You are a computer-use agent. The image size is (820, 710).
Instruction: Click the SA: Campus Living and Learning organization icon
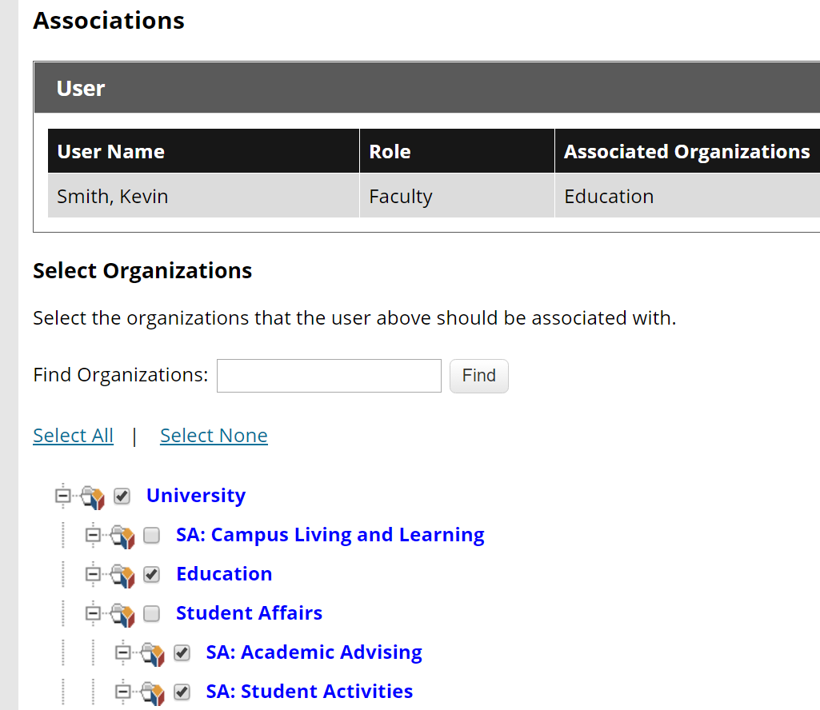pos(123,536)
